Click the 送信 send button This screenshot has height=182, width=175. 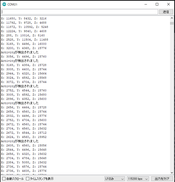coord(166,12)
